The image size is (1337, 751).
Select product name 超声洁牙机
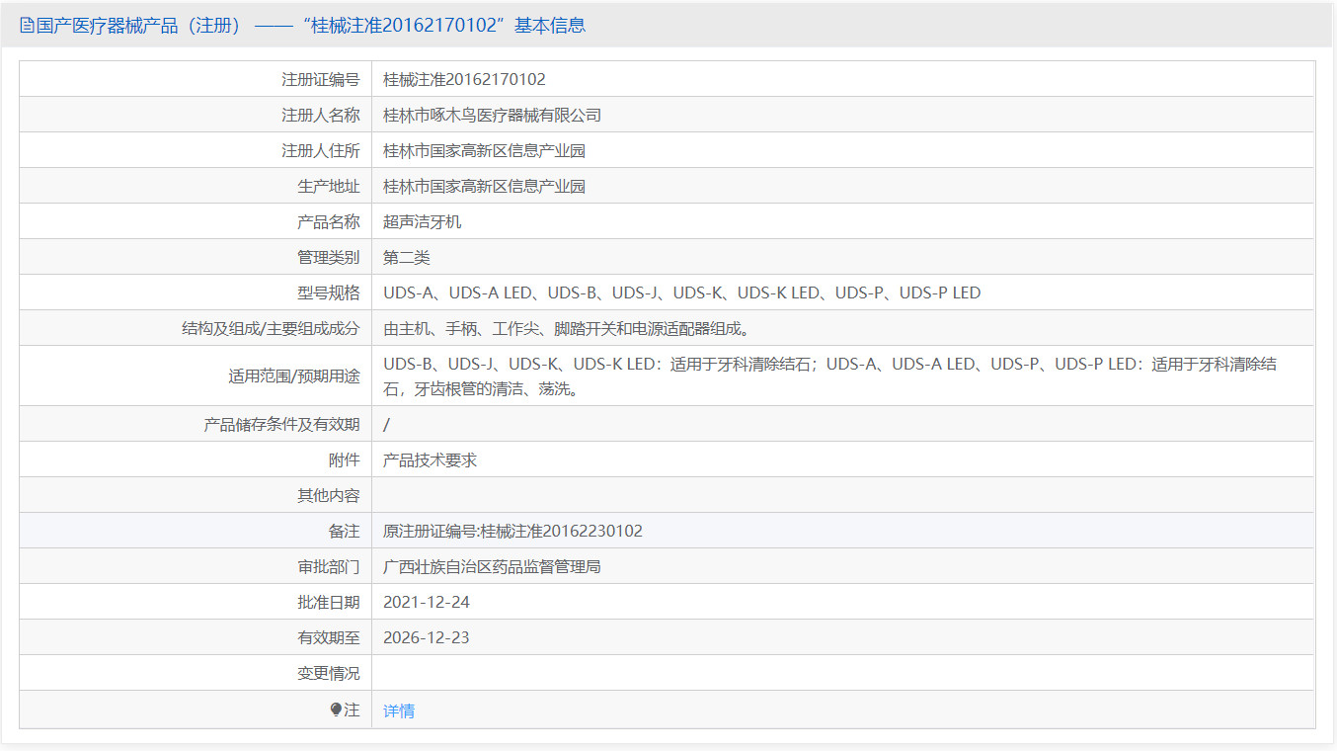[x=422, y=221]
